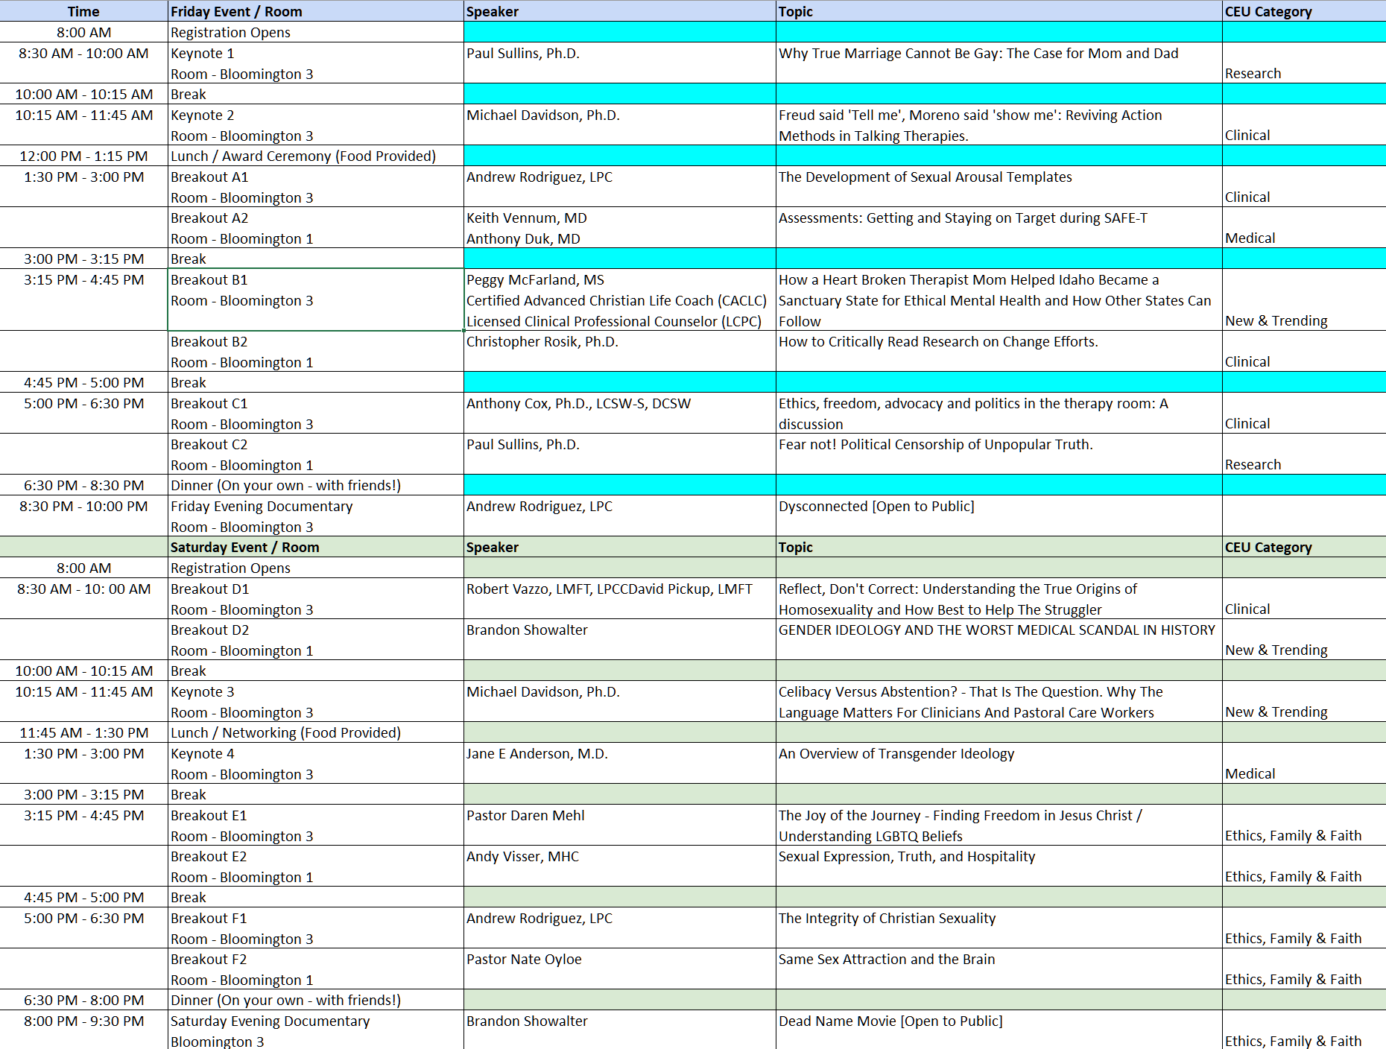Click time cell '12:00 PM - 1:15 PM'

coord(83,156)
